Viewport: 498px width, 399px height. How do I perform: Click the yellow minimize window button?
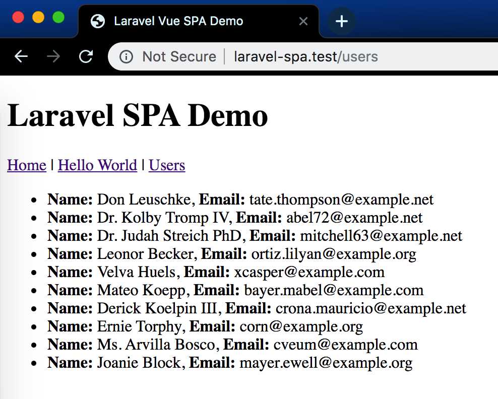pyautogui.click(x=38, y=17)
